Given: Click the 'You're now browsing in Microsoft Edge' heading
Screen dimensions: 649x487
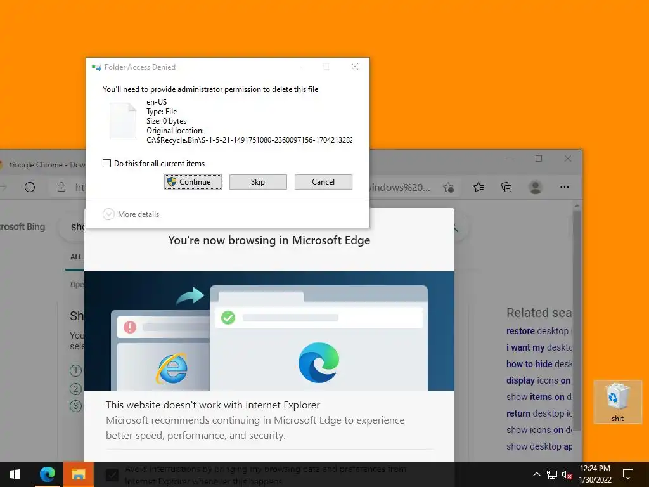Looking at the screenshot, I should [269, 240].
